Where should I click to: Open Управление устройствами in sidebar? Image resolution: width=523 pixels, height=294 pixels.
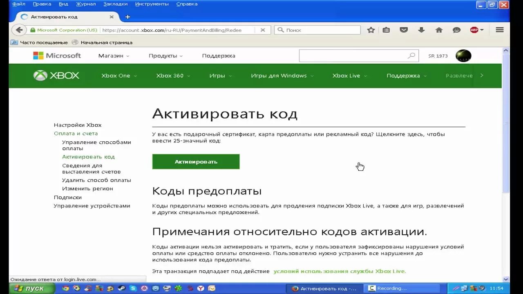tap(92, 206)
